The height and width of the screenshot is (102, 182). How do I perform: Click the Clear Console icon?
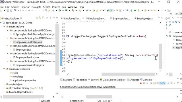click(151, 83)
